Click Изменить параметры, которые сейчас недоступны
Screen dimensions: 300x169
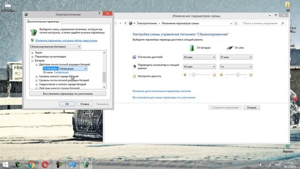pyautogui.click(x=67, y=41)
